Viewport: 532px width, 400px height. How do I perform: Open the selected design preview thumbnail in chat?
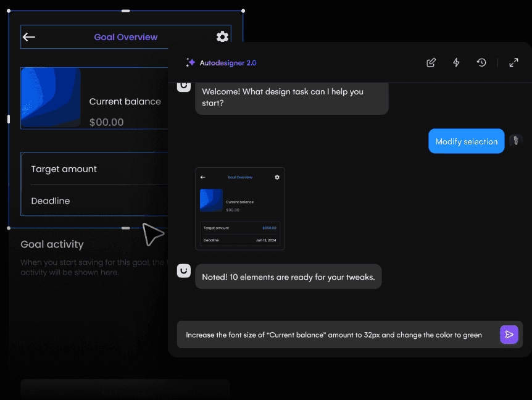(x=239, y=209)
